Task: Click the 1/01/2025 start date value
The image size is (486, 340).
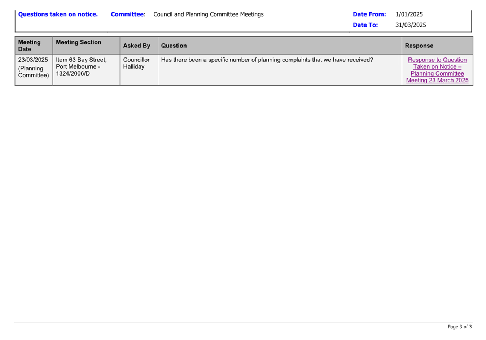Action: (x=409, y=14)
